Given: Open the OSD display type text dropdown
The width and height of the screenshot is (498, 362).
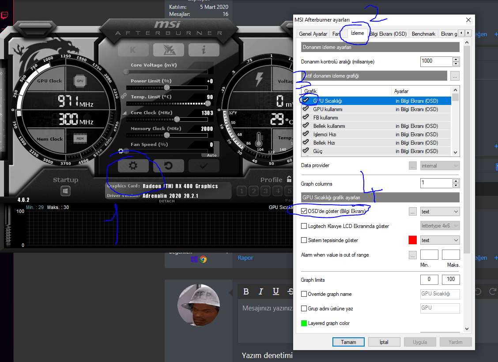Looking at the screenshot, I should pos(440,212).
